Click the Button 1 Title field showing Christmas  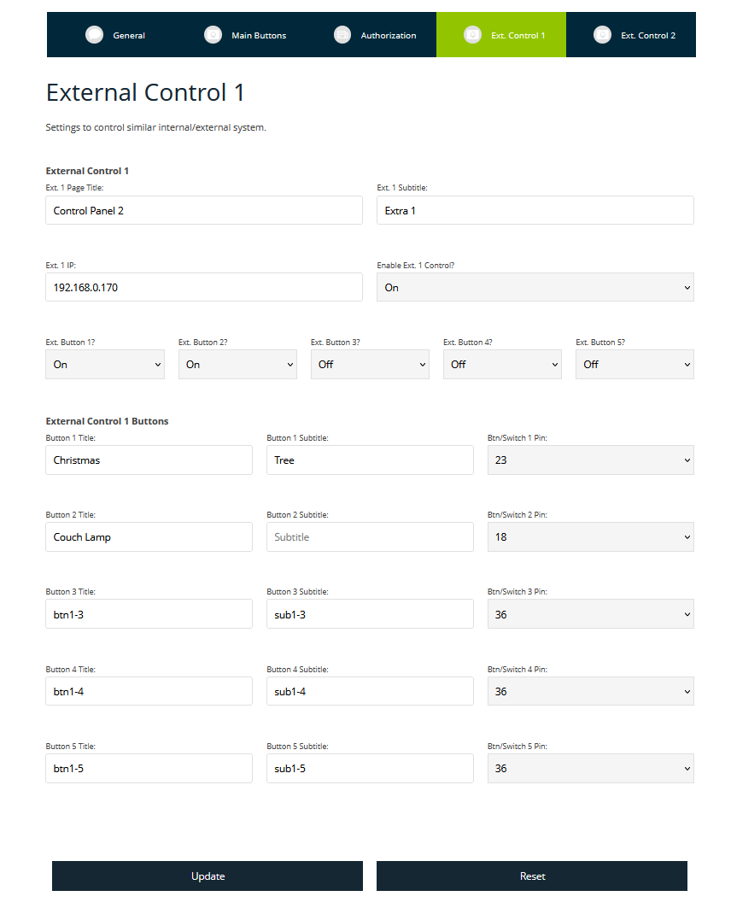coord(149,460)
